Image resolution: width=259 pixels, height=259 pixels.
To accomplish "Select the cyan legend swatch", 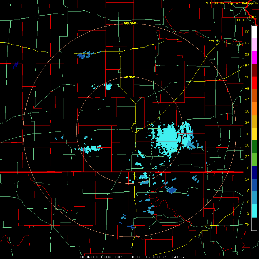I will click(254, 211).
